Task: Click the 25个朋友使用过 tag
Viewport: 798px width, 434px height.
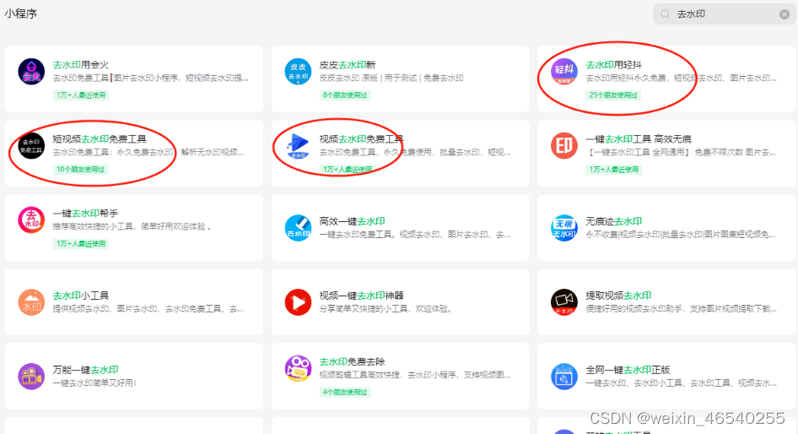Action: point(613,95)
